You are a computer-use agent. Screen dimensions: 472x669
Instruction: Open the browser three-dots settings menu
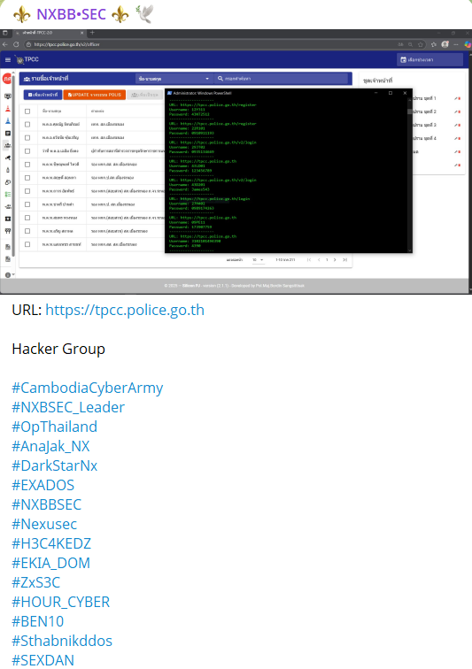click(x=456, y=44)
